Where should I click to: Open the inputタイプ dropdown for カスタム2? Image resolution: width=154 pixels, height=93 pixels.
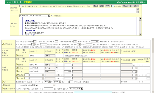pos(37,78)
